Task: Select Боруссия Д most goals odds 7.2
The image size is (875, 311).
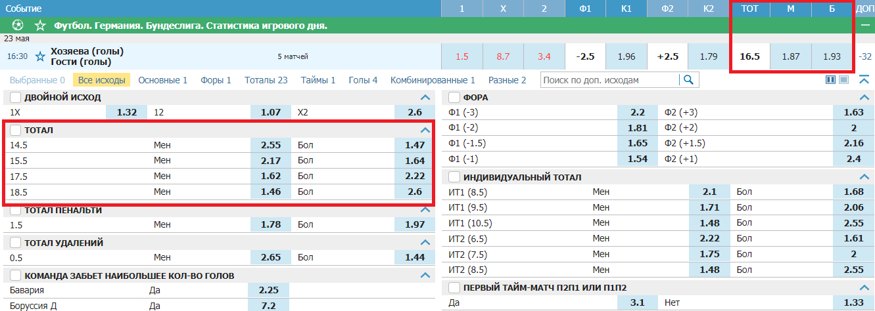Action: 268,306
